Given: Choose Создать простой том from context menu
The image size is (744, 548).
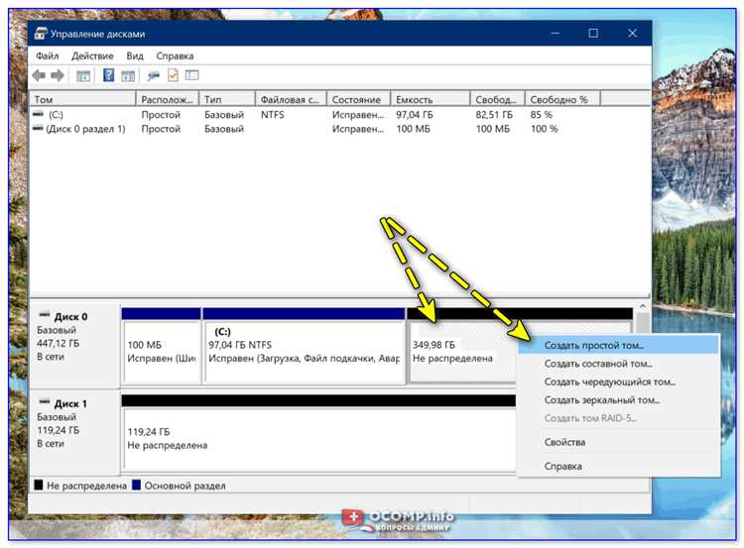Looking at the screenshot, I should [x=594, y=346].
